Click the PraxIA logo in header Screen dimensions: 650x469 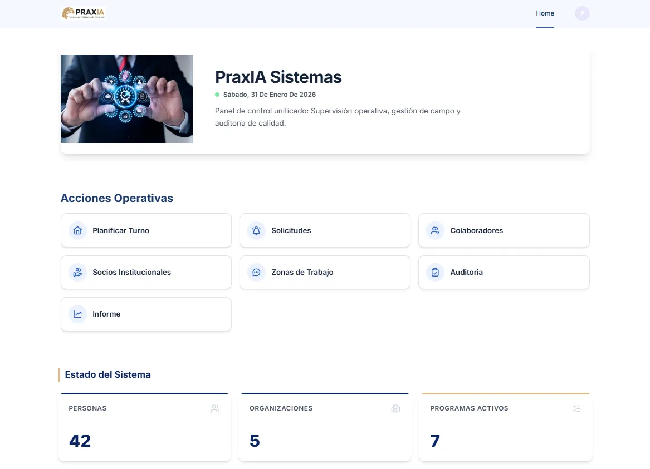(x=84, y=13)
